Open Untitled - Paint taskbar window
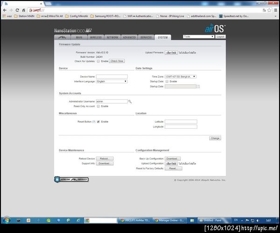 click(214, 220)
